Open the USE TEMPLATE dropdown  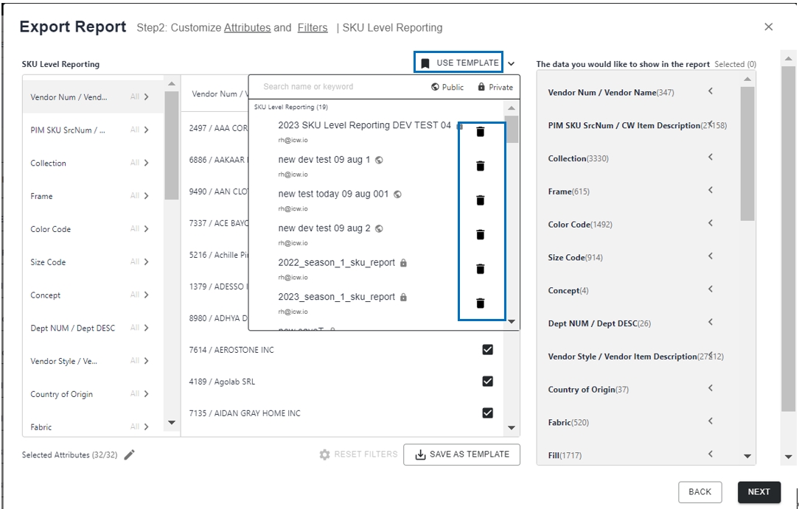pos(459,63)
